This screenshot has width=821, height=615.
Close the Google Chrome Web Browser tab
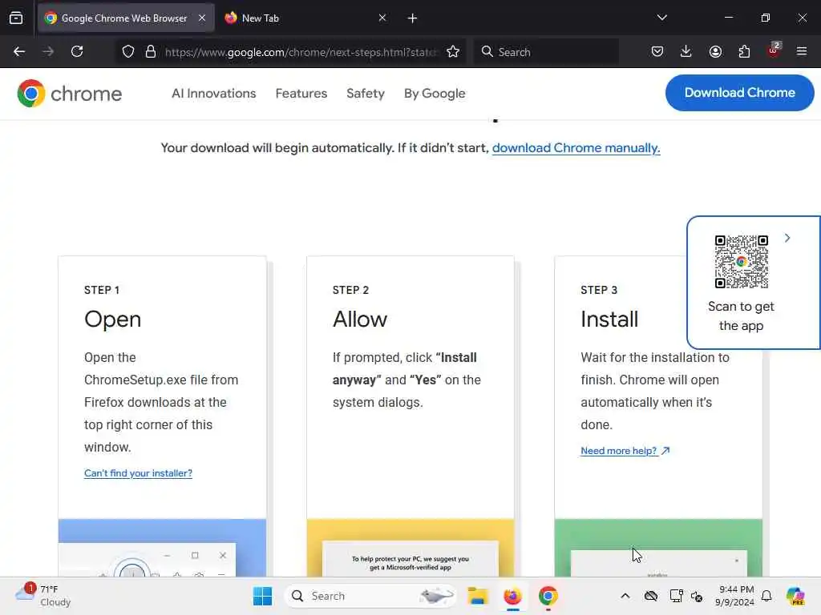(x=202, y=18)
